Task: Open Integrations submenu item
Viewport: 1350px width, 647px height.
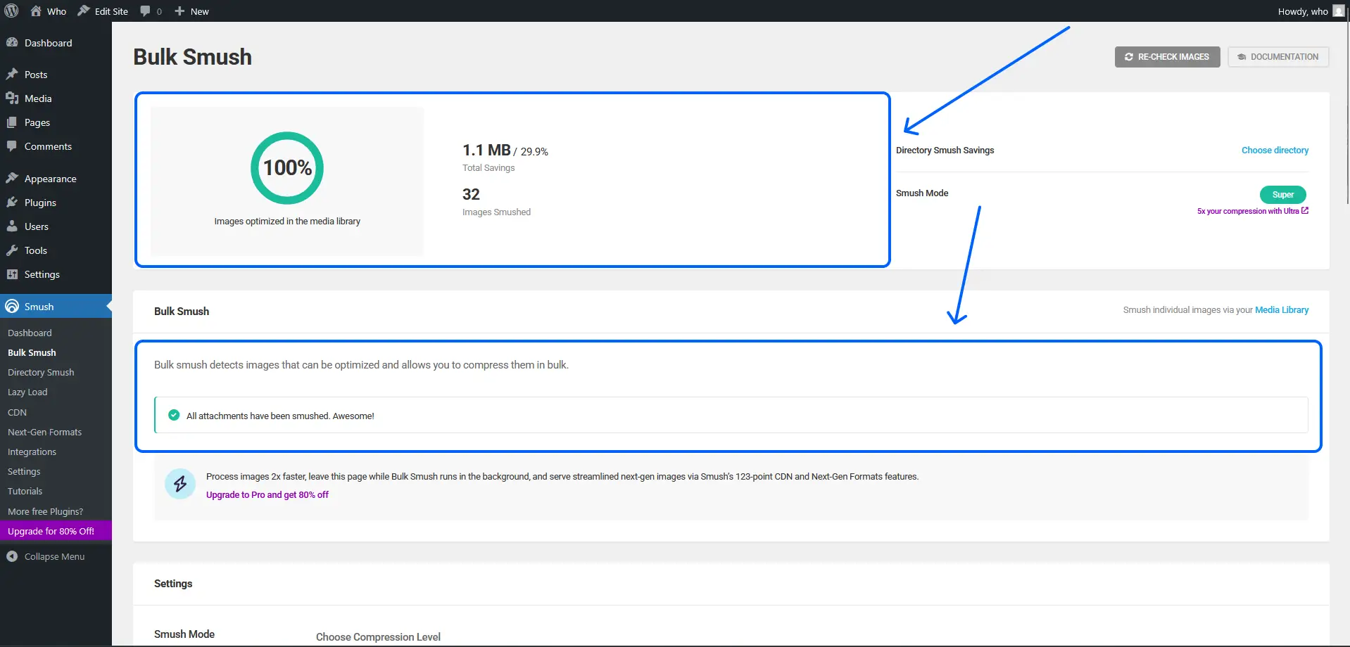Action: tap(32, 451)
